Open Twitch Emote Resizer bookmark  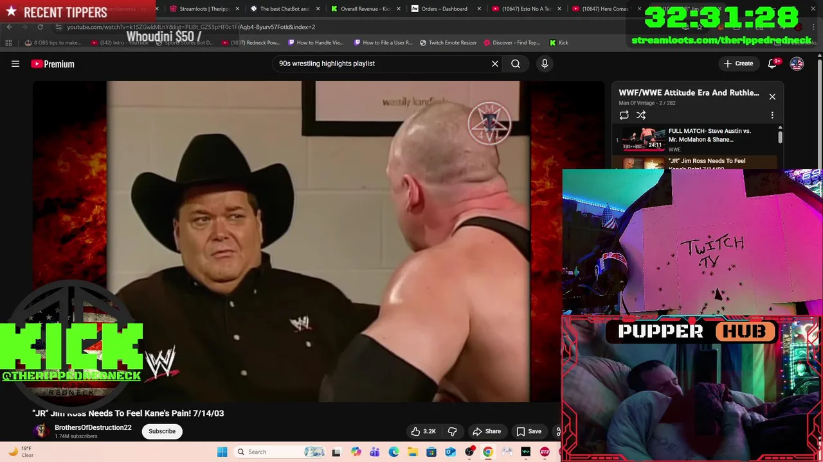click(x=448, y=42)
